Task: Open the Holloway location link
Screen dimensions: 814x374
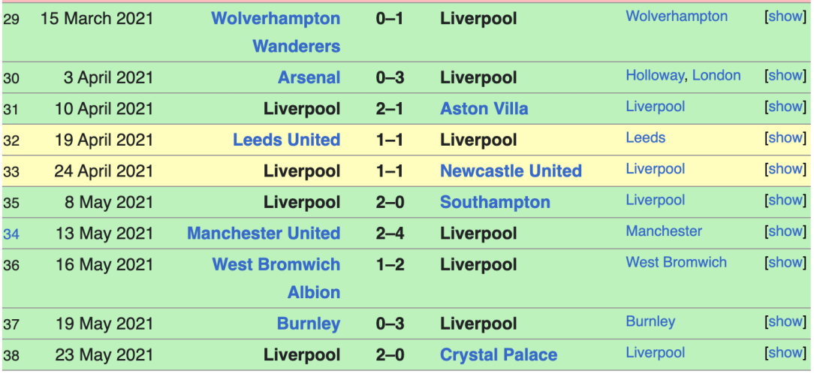Action: click(655, 75)
